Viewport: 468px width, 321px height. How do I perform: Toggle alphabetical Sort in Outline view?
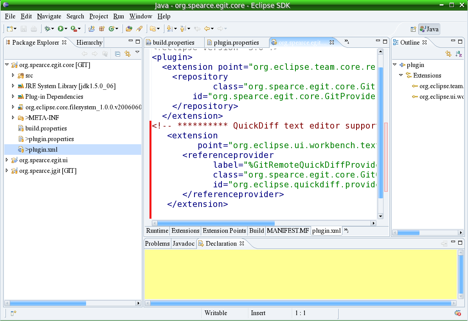tap(459, 54)
